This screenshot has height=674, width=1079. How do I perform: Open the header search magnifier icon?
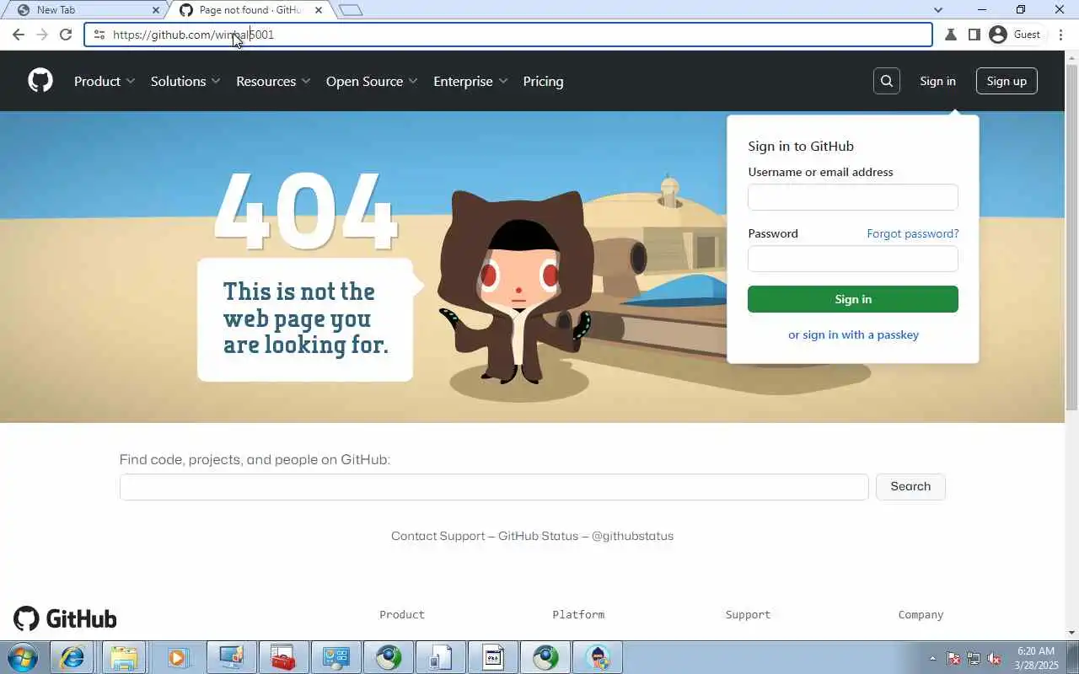(x=886, y=81)
